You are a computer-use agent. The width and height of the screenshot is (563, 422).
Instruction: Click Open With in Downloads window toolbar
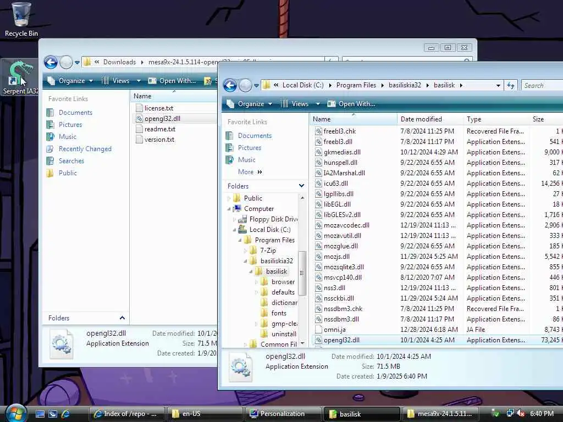(x=172, y=81)
